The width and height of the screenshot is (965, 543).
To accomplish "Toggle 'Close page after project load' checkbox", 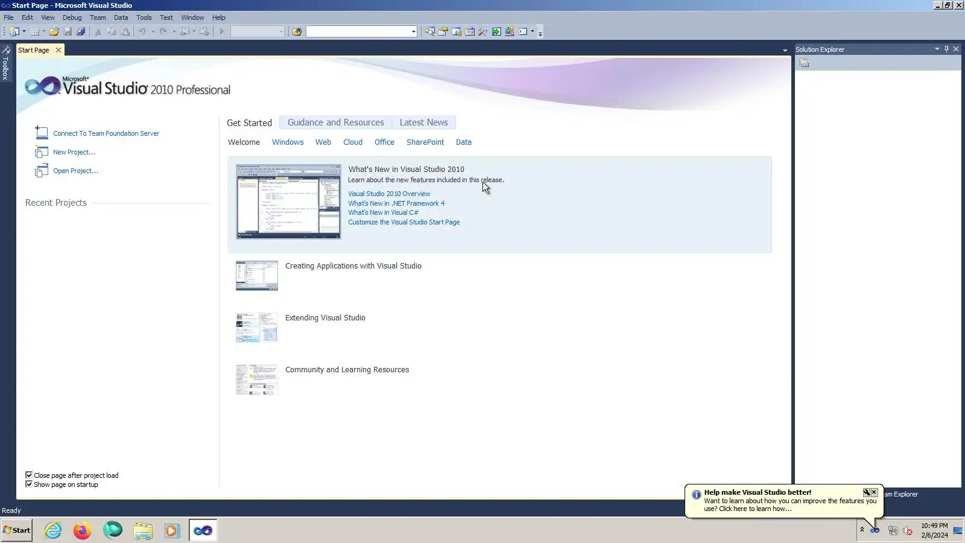I will [x=29, y=475].
